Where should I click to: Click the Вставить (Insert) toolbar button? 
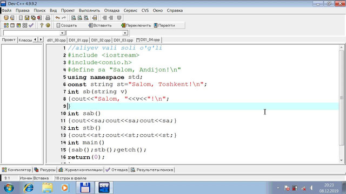(100, 25)
